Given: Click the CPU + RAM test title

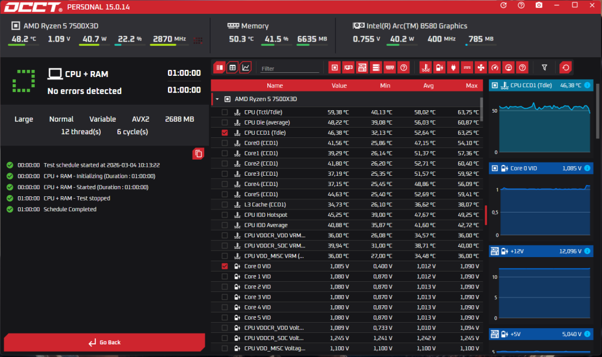Looking at the screenshot, I should click(86, 74).
